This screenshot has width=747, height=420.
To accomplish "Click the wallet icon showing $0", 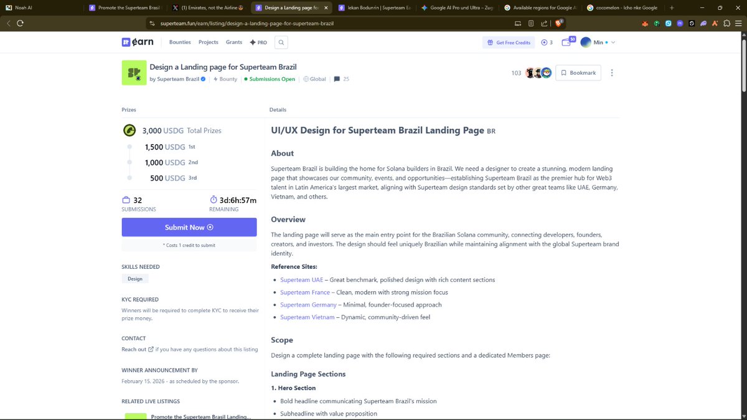I will click(568, 42).
